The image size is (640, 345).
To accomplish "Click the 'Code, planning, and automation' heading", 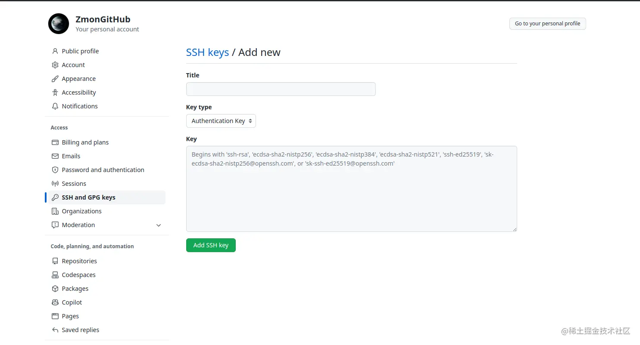I will pyautogui.click(x=92, y=246).
